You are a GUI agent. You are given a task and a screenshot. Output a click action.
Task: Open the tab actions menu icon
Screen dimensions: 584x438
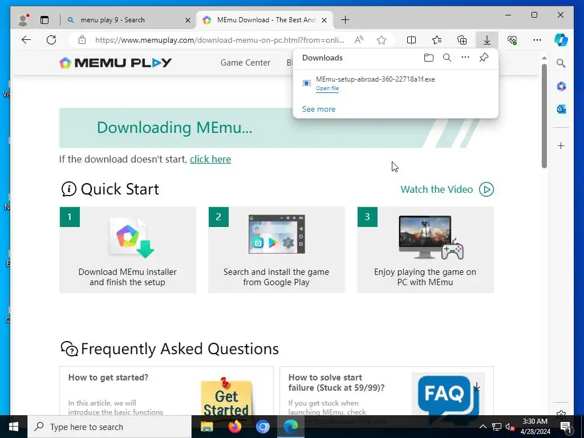[x=44, y=20]
